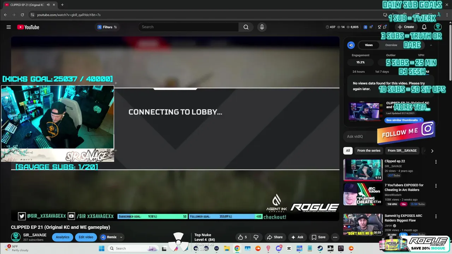The image size is (452, 254).
Task: Open a new browser tab
Action: pyautogui.click(x=62, y=5)
